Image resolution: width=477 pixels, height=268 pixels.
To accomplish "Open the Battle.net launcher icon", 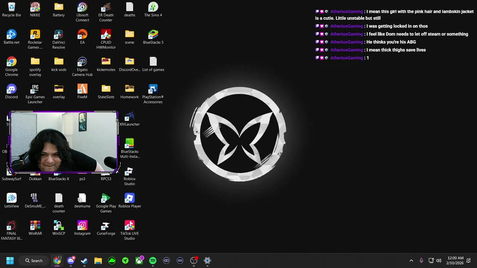I will 12,37.
